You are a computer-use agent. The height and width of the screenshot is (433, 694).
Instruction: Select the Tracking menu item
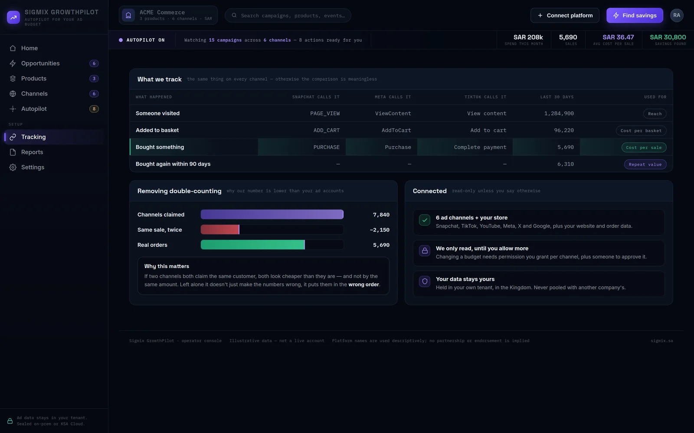click(x=54, y=137)
